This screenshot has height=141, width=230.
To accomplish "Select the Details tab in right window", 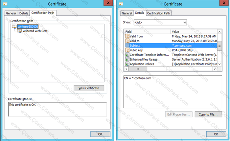I will pos(140,13).
